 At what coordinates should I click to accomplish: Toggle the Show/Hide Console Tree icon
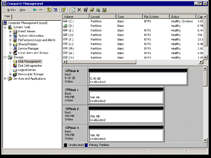55,10
